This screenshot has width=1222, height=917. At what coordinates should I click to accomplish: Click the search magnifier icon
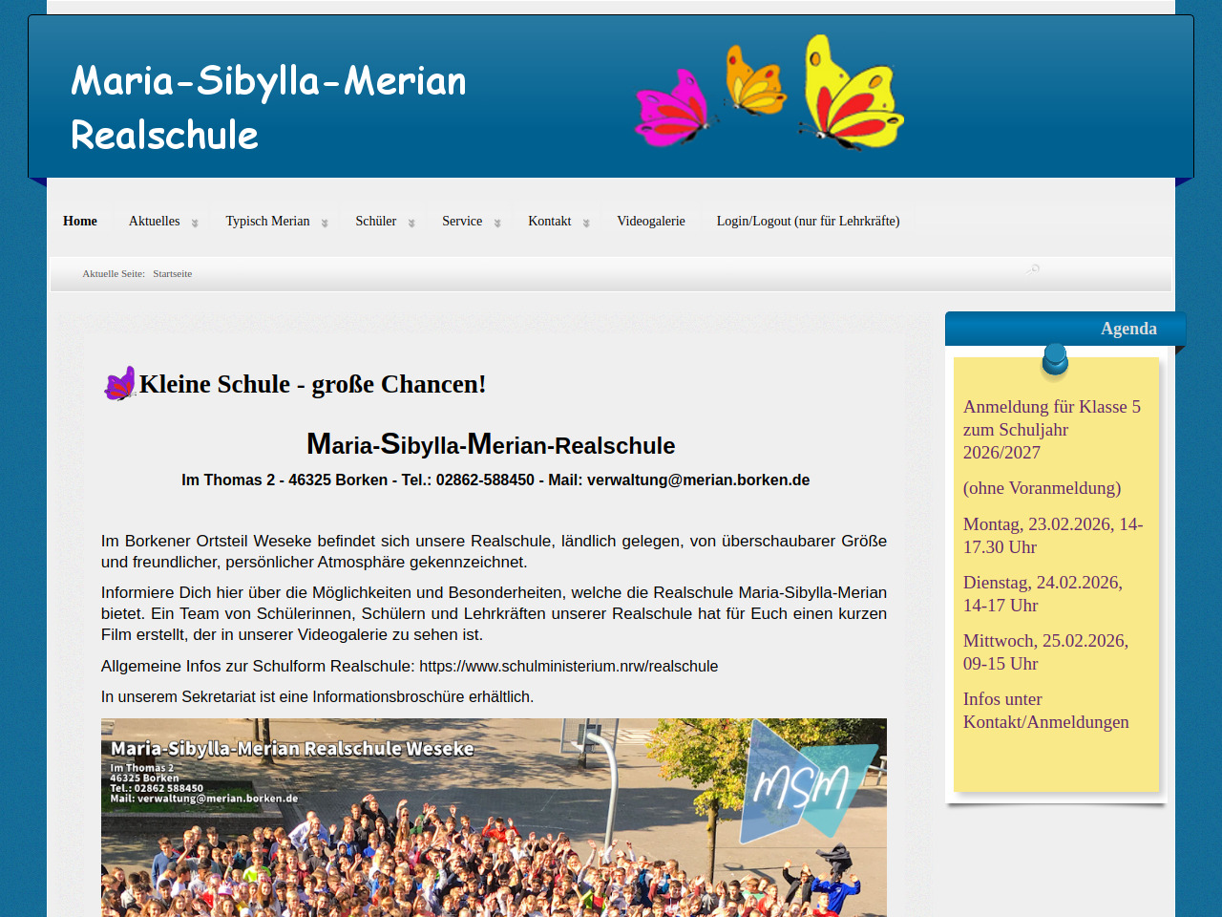pyautogui.click(x=1032, y=269)
